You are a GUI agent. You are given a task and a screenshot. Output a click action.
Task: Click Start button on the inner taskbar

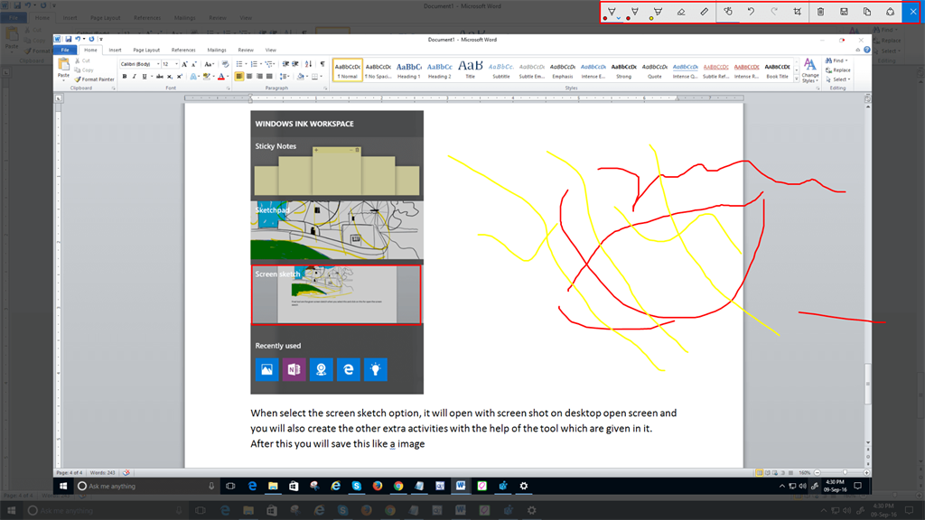point(63,487)
